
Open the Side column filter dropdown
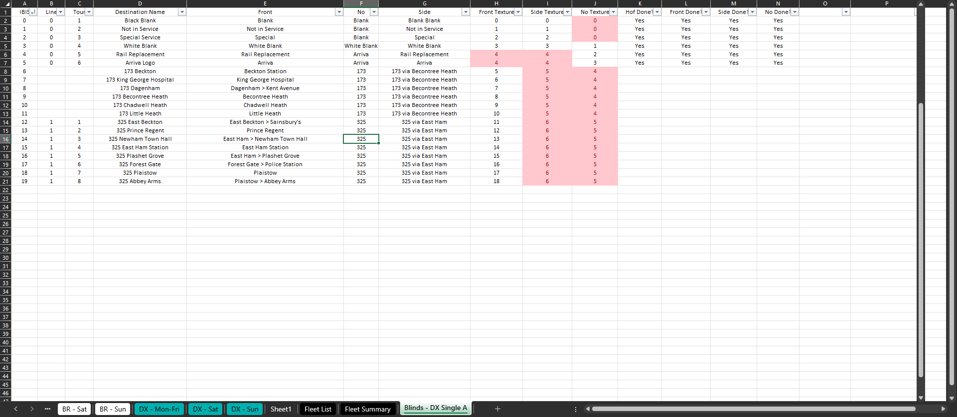click(466, 12)
